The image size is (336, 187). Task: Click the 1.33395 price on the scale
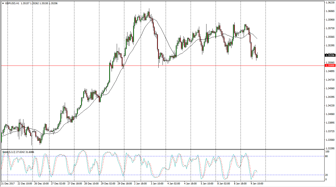tap(330, 148)
